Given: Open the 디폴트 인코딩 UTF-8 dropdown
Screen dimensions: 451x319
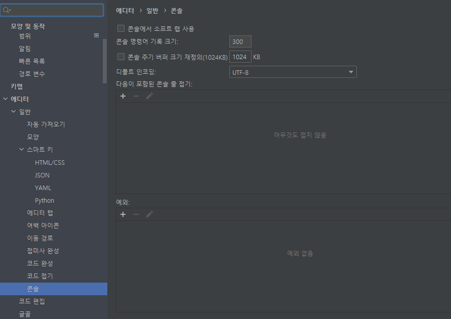Looking at the screenshot, I should (x=293, y=72).
